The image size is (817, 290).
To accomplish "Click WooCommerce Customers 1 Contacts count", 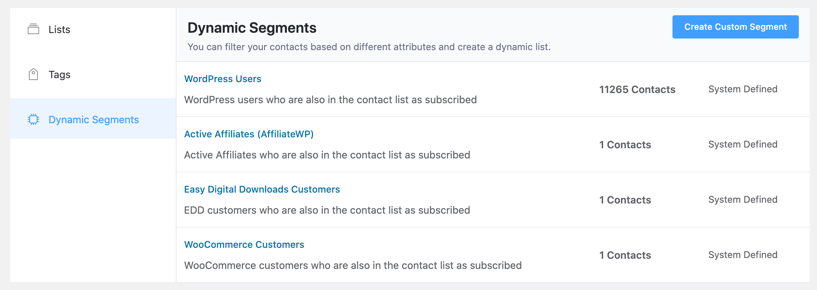I will point(625,255).
